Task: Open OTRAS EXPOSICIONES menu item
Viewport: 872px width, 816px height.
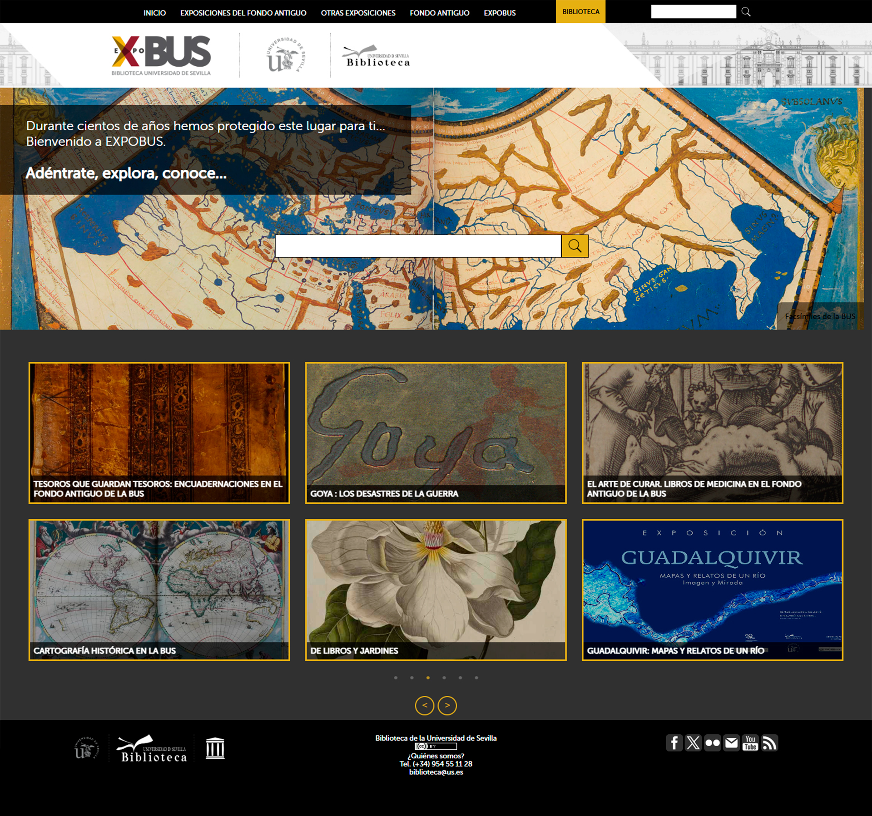Action: point(358,13)
